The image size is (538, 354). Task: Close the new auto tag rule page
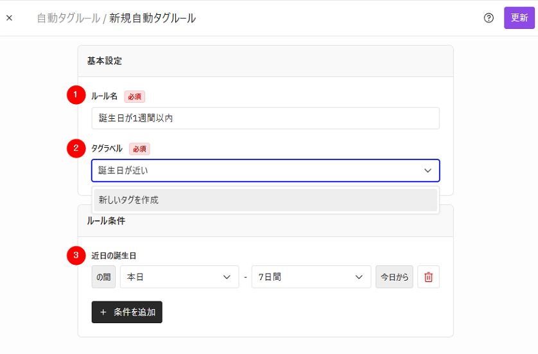tap(9, 18)
